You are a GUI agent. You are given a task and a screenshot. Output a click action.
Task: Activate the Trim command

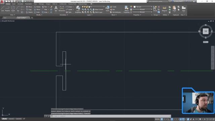pyautogui.click(x=45, y=7)
